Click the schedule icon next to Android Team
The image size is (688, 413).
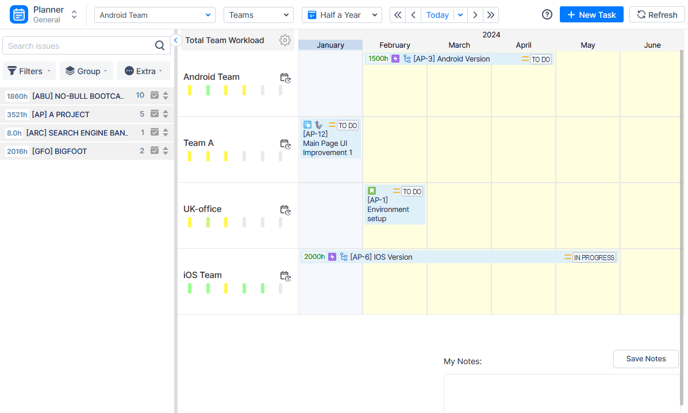tap(286, 78)
